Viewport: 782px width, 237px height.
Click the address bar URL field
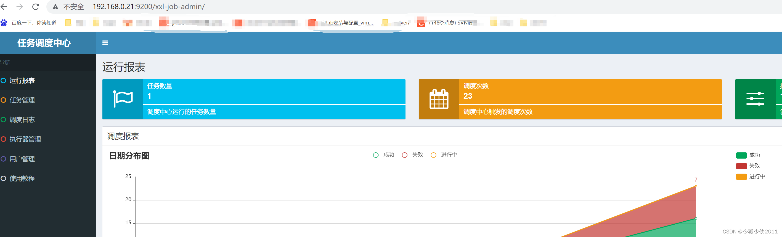click(x=149, y=7)
